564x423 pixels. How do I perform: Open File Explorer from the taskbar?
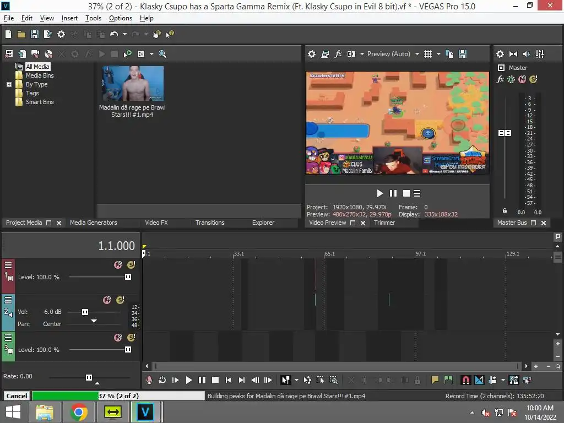pos(44,412)
